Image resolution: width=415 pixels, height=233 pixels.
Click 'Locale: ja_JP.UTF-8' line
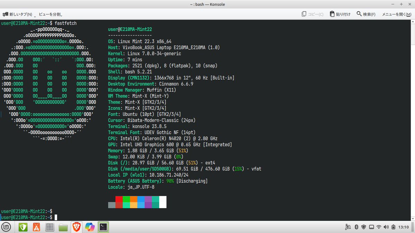tap(131, 187)
